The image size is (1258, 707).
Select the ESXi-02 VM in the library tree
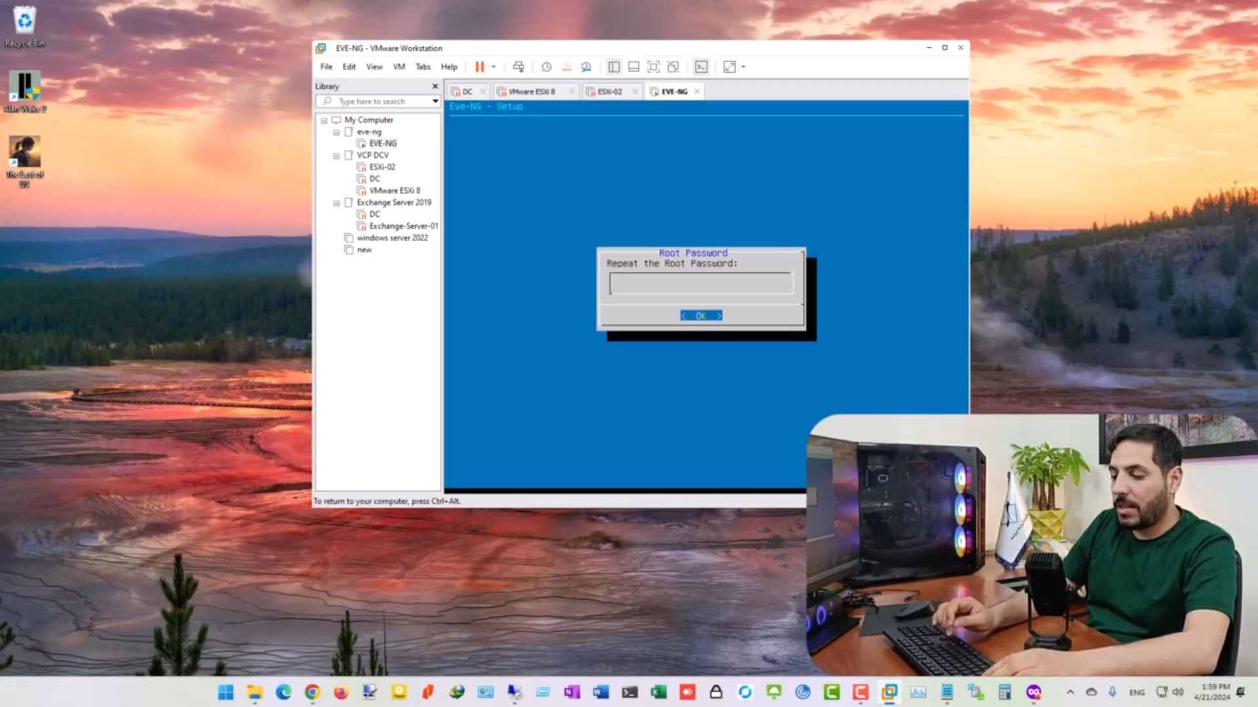click(382, 167)
